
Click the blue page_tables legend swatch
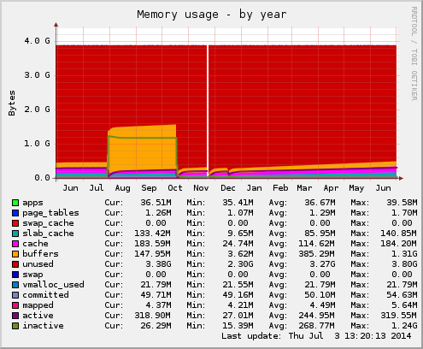(15, 213)
